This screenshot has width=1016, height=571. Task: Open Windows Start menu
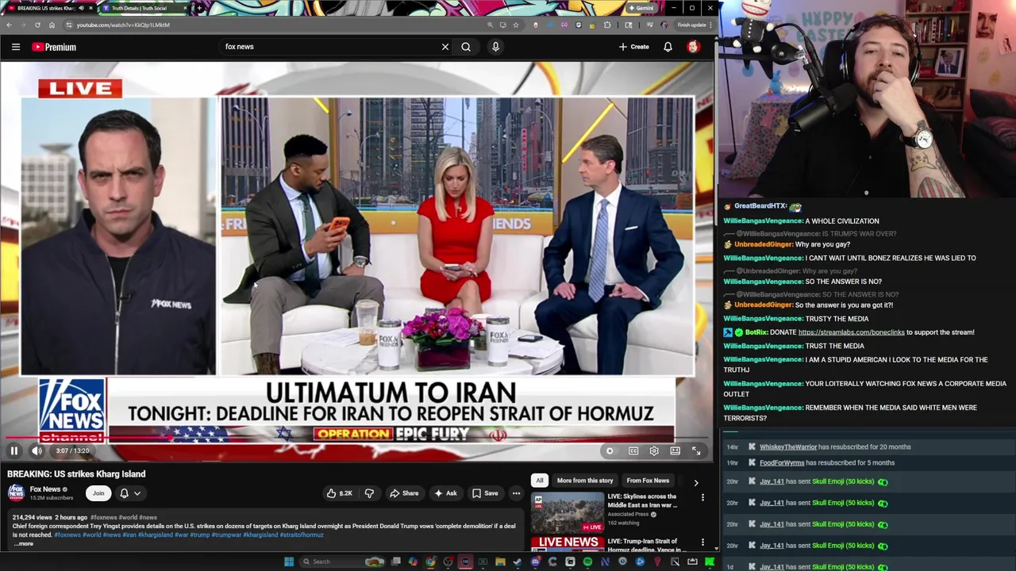pyautogui.click(x=289, y=561)
